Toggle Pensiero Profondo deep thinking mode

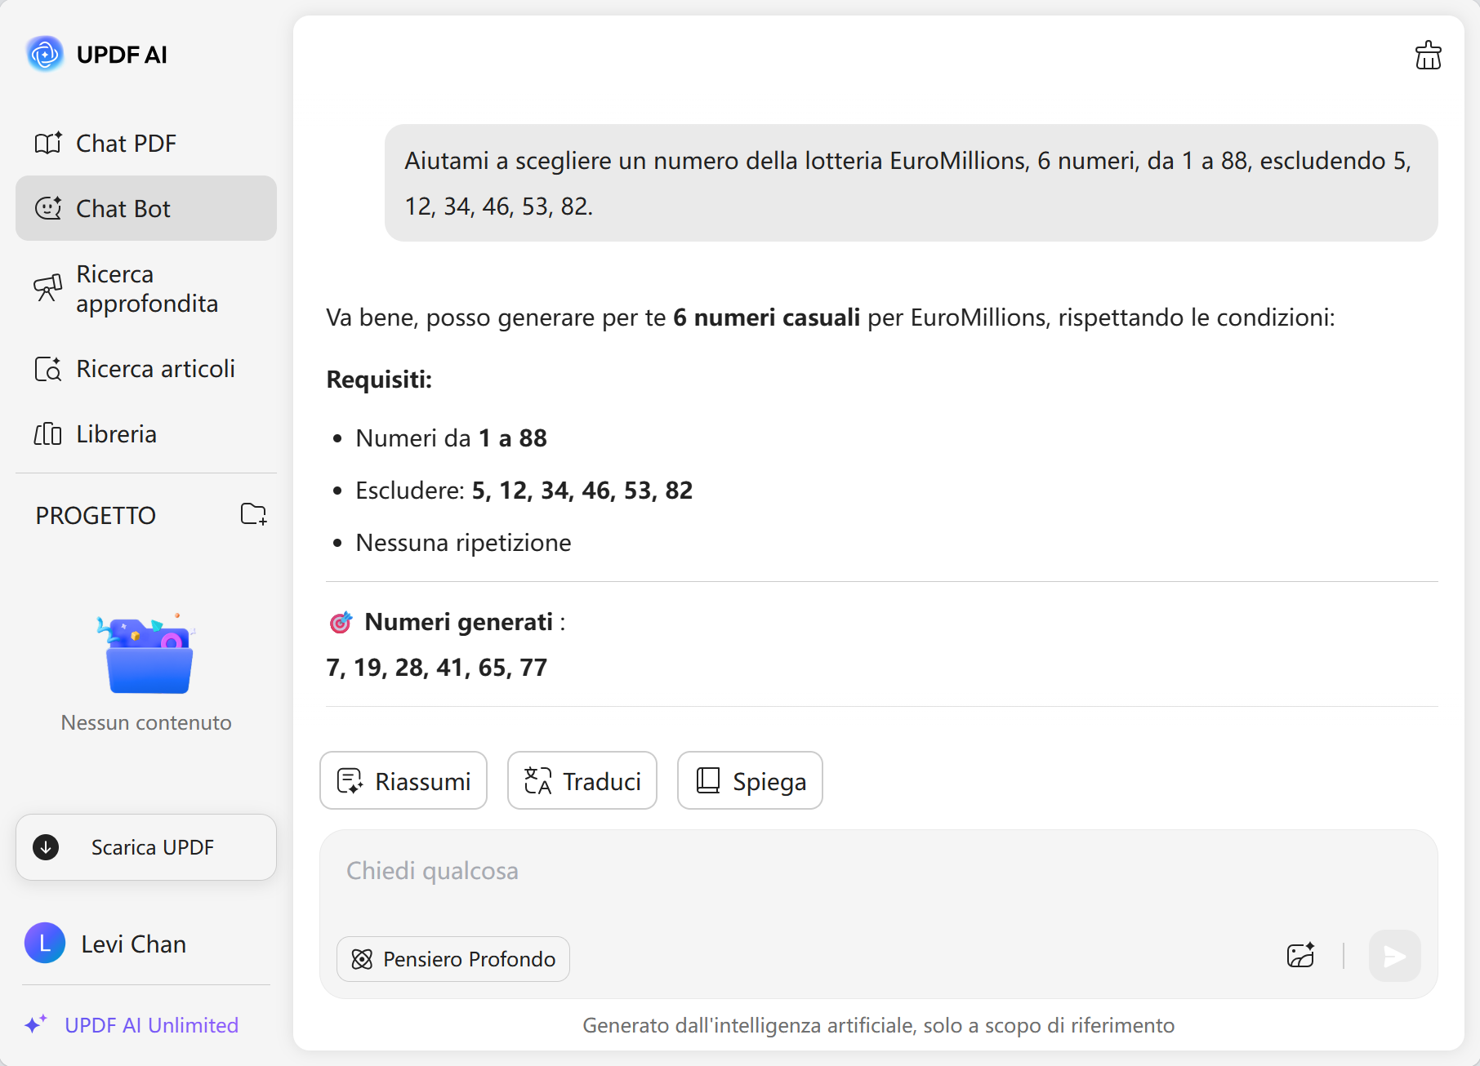pos(453,959)
